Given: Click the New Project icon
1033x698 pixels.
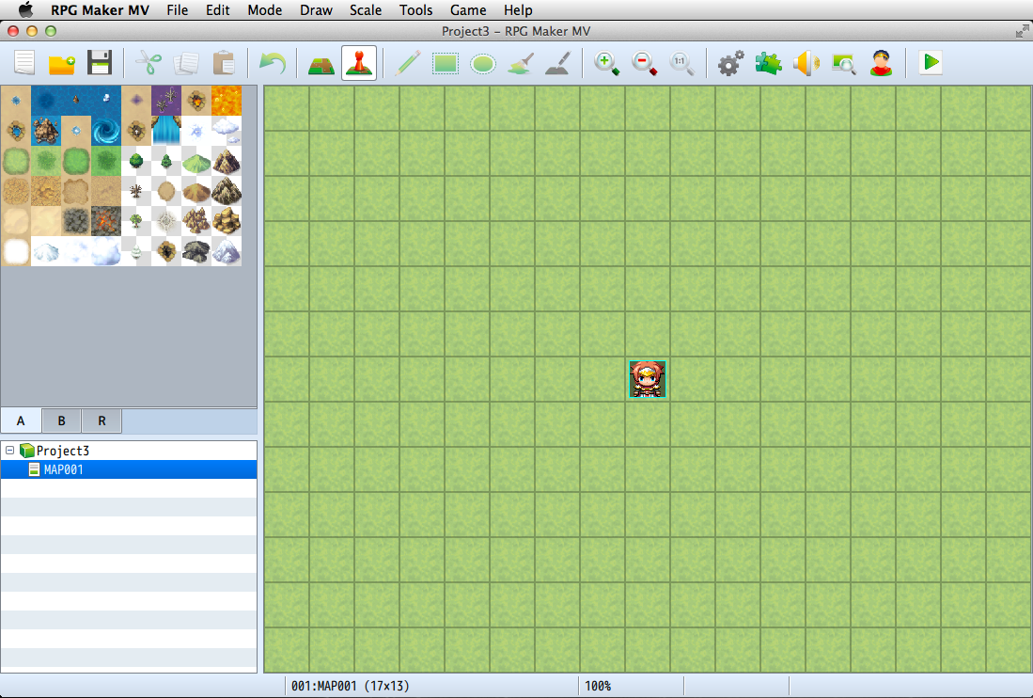Looking at the screenshot, I should 24,64.
